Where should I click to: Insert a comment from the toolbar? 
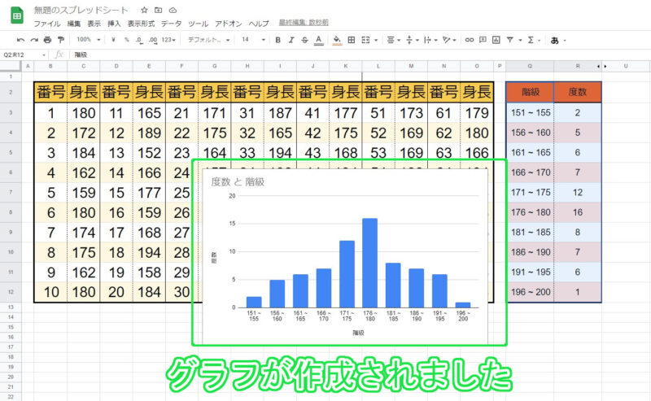(483, 40)
